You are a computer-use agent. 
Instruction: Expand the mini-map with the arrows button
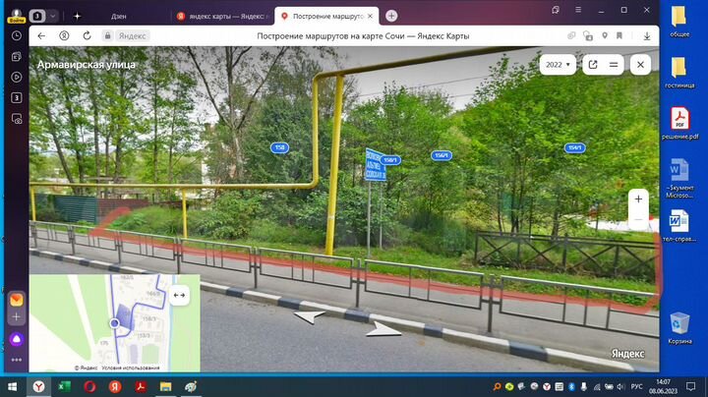(x=179, y=295)
